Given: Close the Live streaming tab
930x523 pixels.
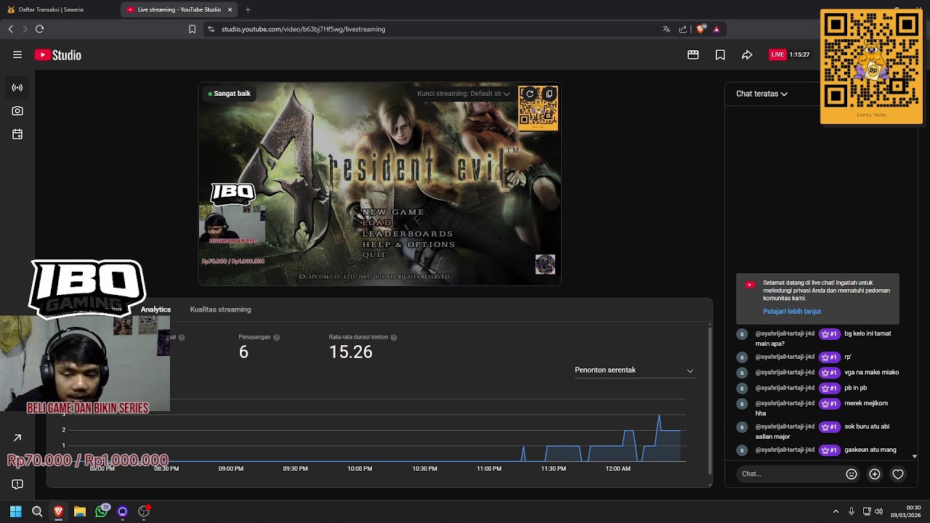Looking at the screenshot, I should point(230,9).
